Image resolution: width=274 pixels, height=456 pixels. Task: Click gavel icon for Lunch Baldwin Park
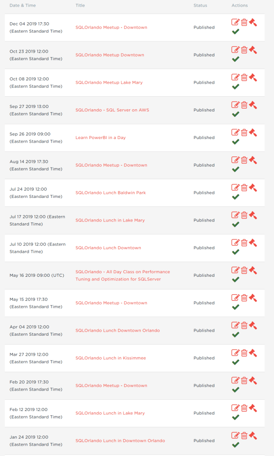(x=253, y=187)
